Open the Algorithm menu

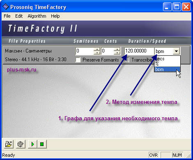pyautogui.click(x=37, y=16)
